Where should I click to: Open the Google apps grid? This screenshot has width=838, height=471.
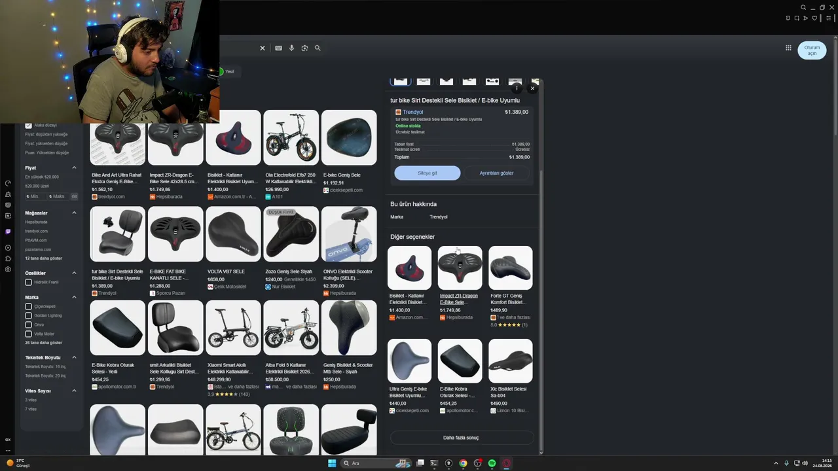tap(788, 48)
